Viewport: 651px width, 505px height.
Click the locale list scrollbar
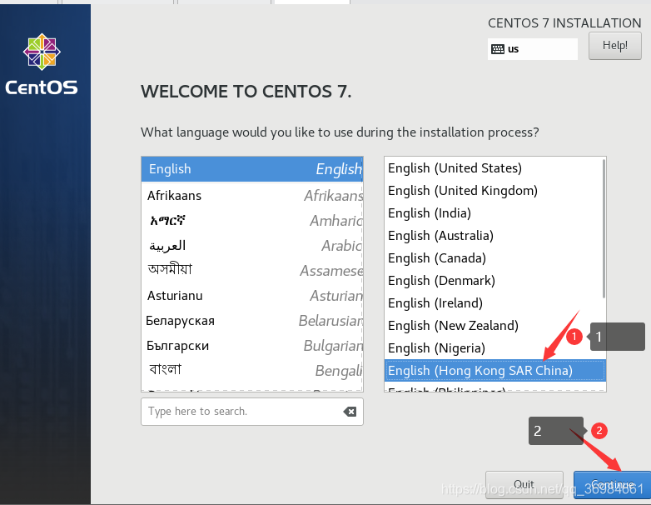coord(604,228)
